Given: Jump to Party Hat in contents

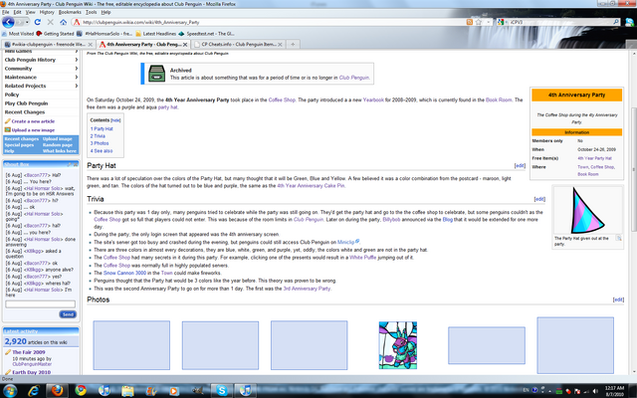Looking at the screenshot, I should [102, 128].
